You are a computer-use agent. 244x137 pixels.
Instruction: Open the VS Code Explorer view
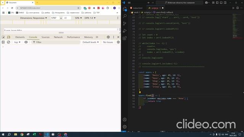pos(125,9)
